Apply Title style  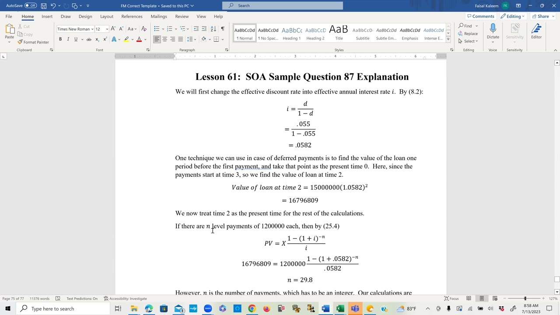click(x=339, y=33)
